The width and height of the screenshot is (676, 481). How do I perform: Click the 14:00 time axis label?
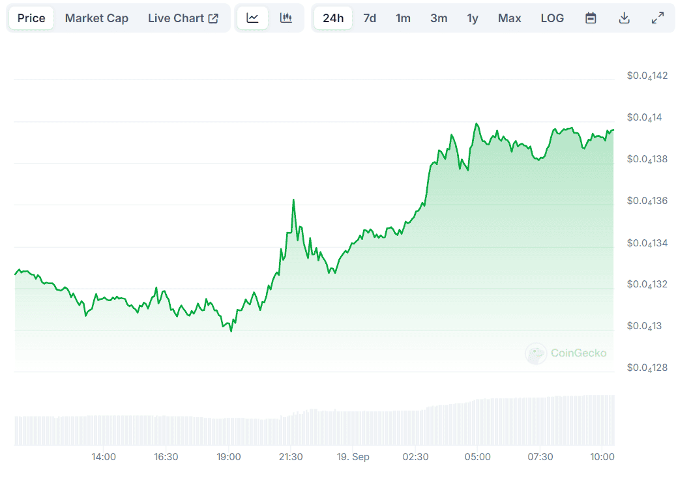(x=104, y=457)
